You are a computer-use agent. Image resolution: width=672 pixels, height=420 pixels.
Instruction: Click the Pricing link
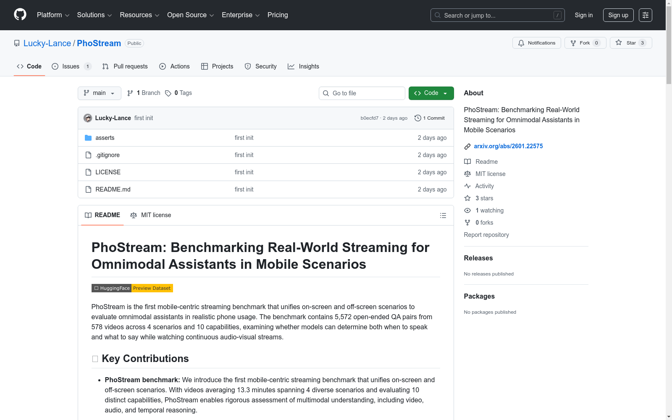(x=278, y=15)
